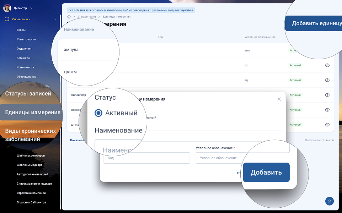The image size is (342, 213).
Task: Click the scroll-to-top arrow button
Action: [x=329, y=201]
